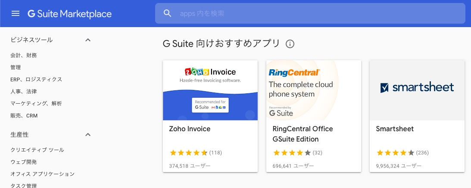Screen dimensions: 471x188
Task: Click the 9,956,324 ユーザー count
Action: [x=399, y=166]
